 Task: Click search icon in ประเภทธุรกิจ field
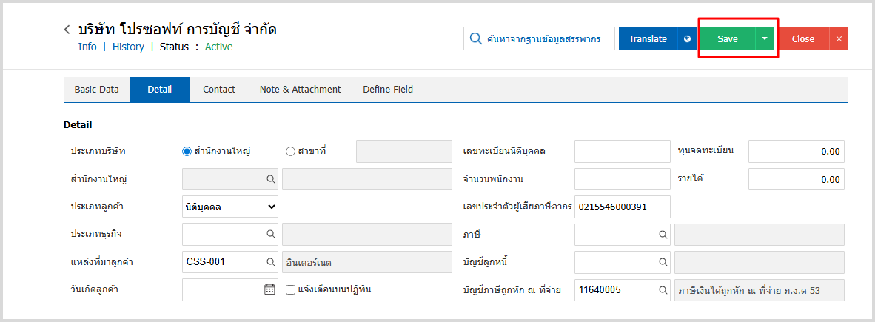coord(271,234)
